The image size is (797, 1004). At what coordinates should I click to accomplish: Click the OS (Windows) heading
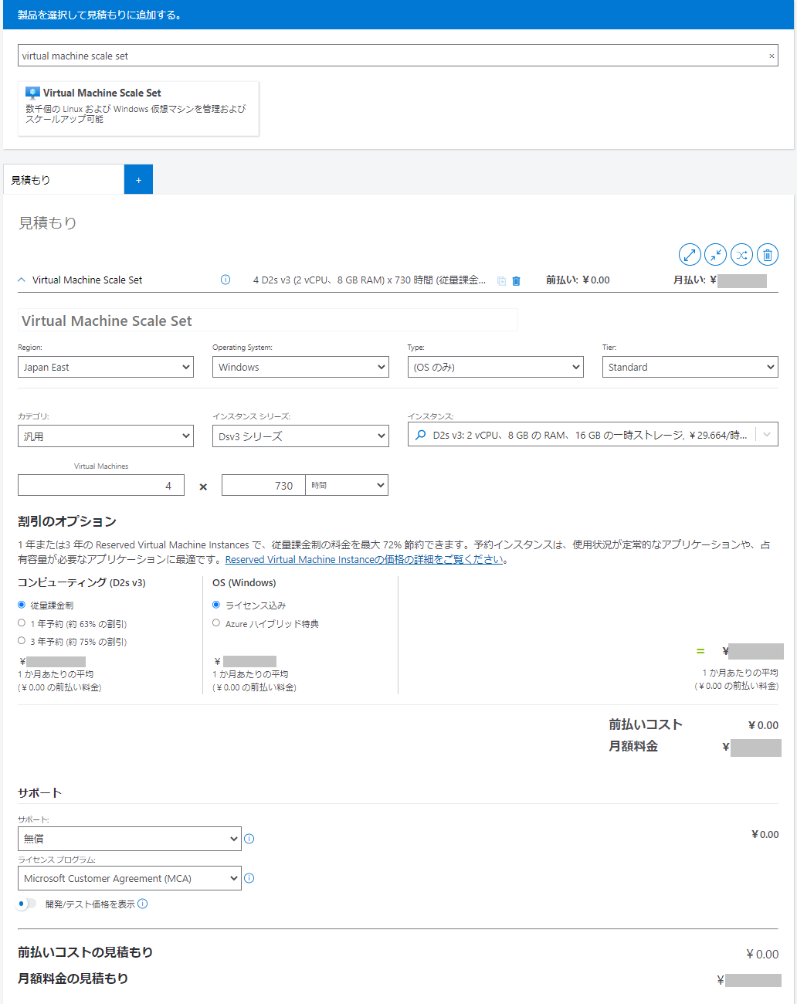point(244,582)
